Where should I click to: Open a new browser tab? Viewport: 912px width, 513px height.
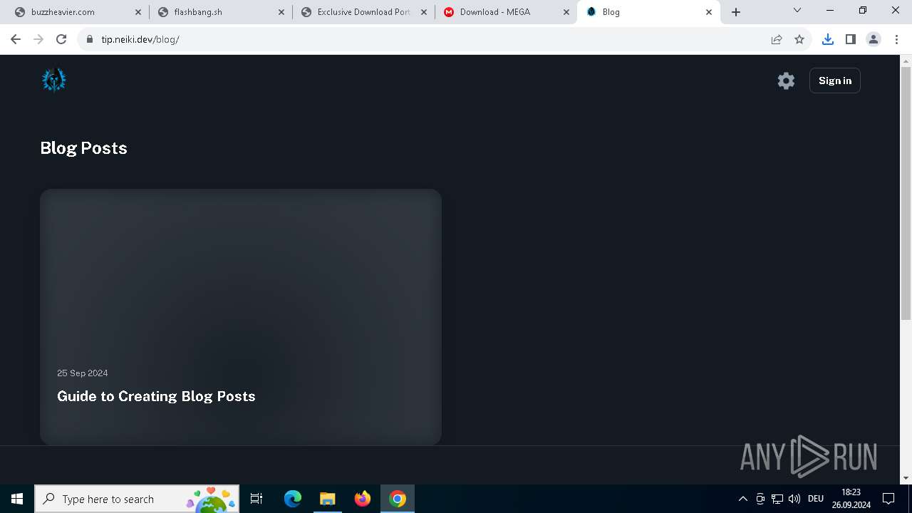point(736,12)
